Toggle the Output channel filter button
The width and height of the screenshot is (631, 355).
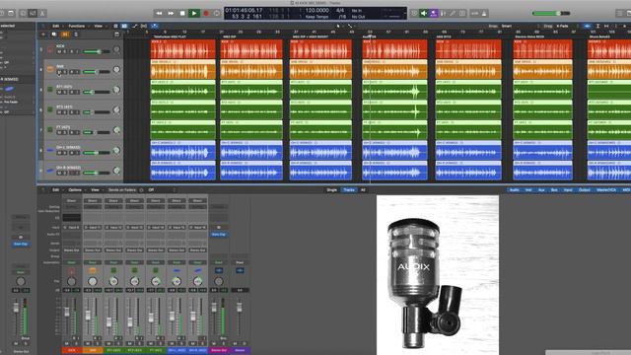(585, 190)
